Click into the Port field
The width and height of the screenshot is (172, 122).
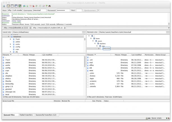click(79, 10)
